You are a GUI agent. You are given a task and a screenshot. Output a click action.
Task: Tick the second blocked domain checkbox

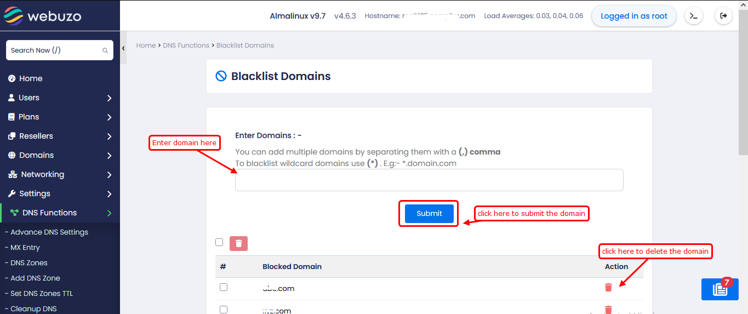[x=224, y=310]
